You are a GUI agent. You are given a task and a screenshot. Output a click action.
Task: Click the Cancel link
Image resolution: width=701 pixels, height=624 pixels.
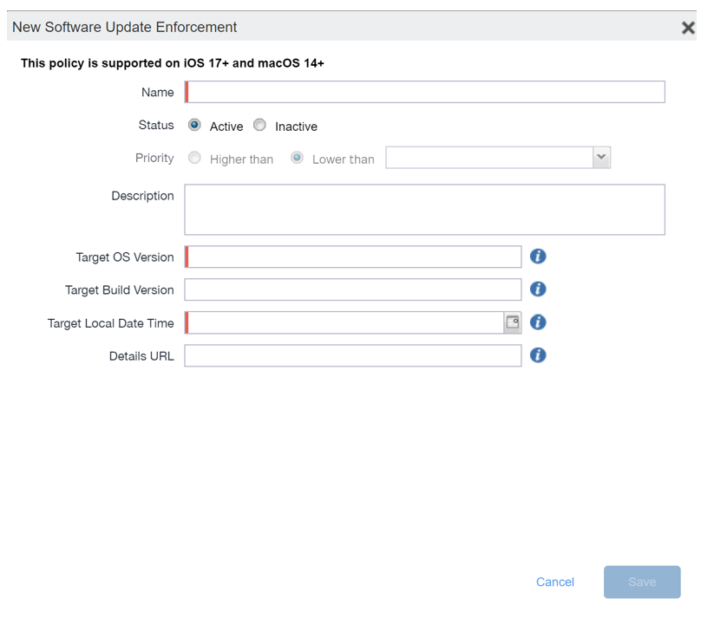(x=555, y=582)
